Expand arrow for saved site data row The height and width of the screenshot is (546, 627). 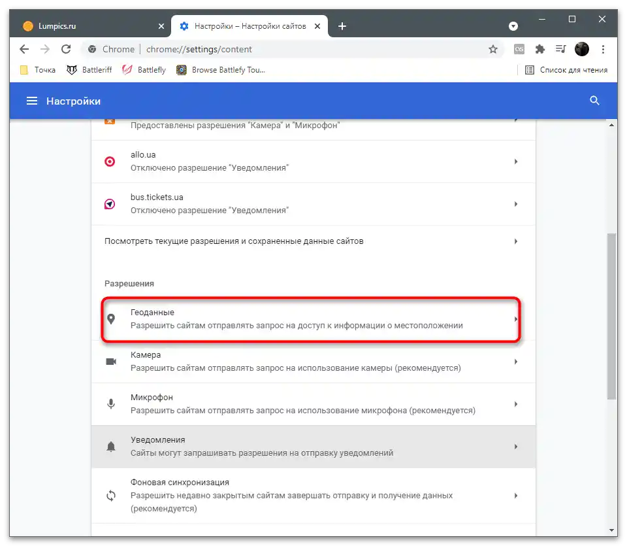(516, 241)
